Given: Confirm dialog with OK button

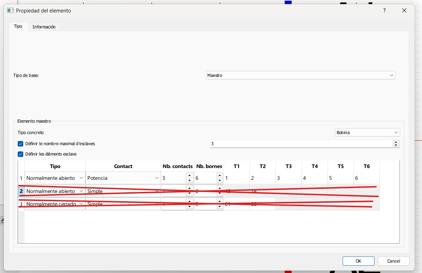Looking at the screenshot, I should 359,261.
